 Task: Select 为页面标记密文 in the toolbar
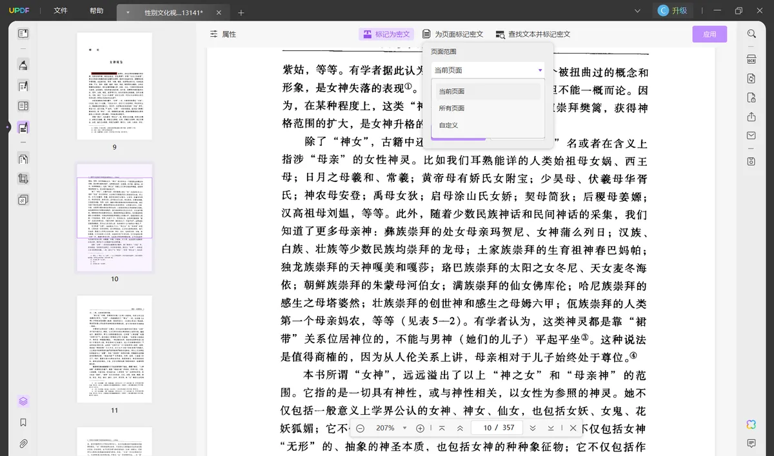coord(453,34)
